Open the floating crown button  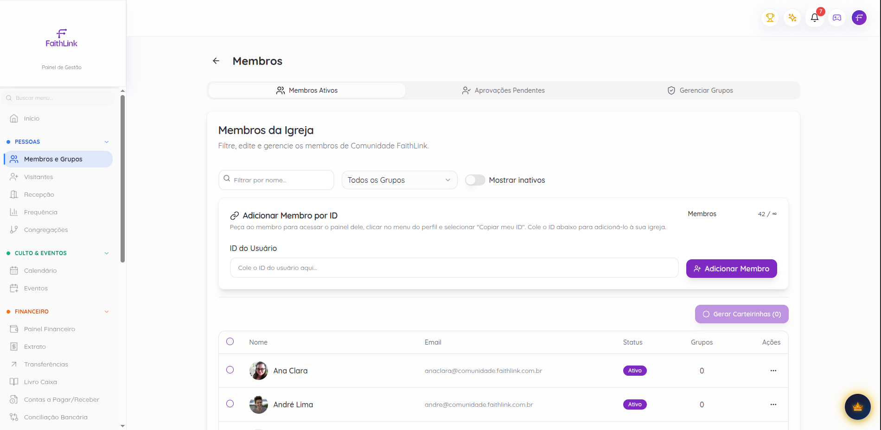[857, 407]
